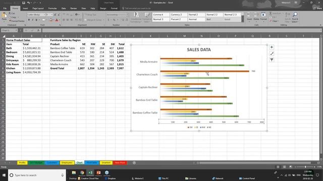Open Find & Select magnifier
The image size is (323, 181).
tap(295, 17)
